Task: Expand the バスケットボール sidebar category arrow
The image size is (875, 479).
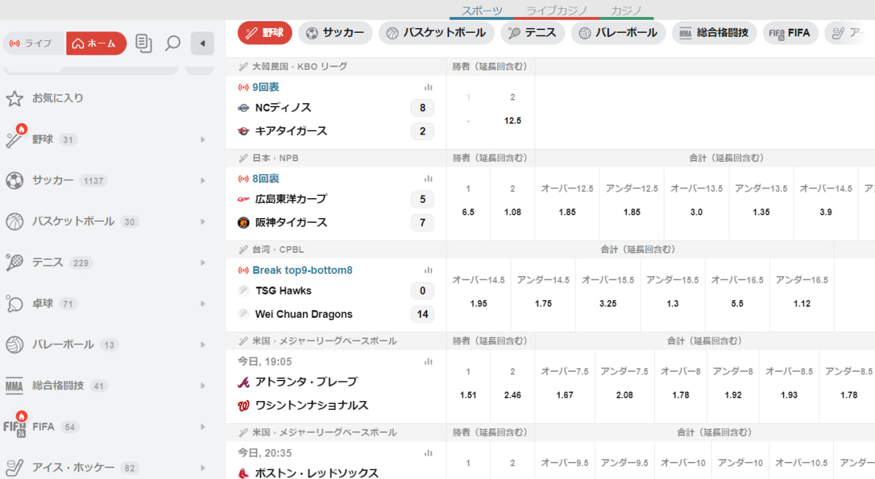Action: [203, 221]
